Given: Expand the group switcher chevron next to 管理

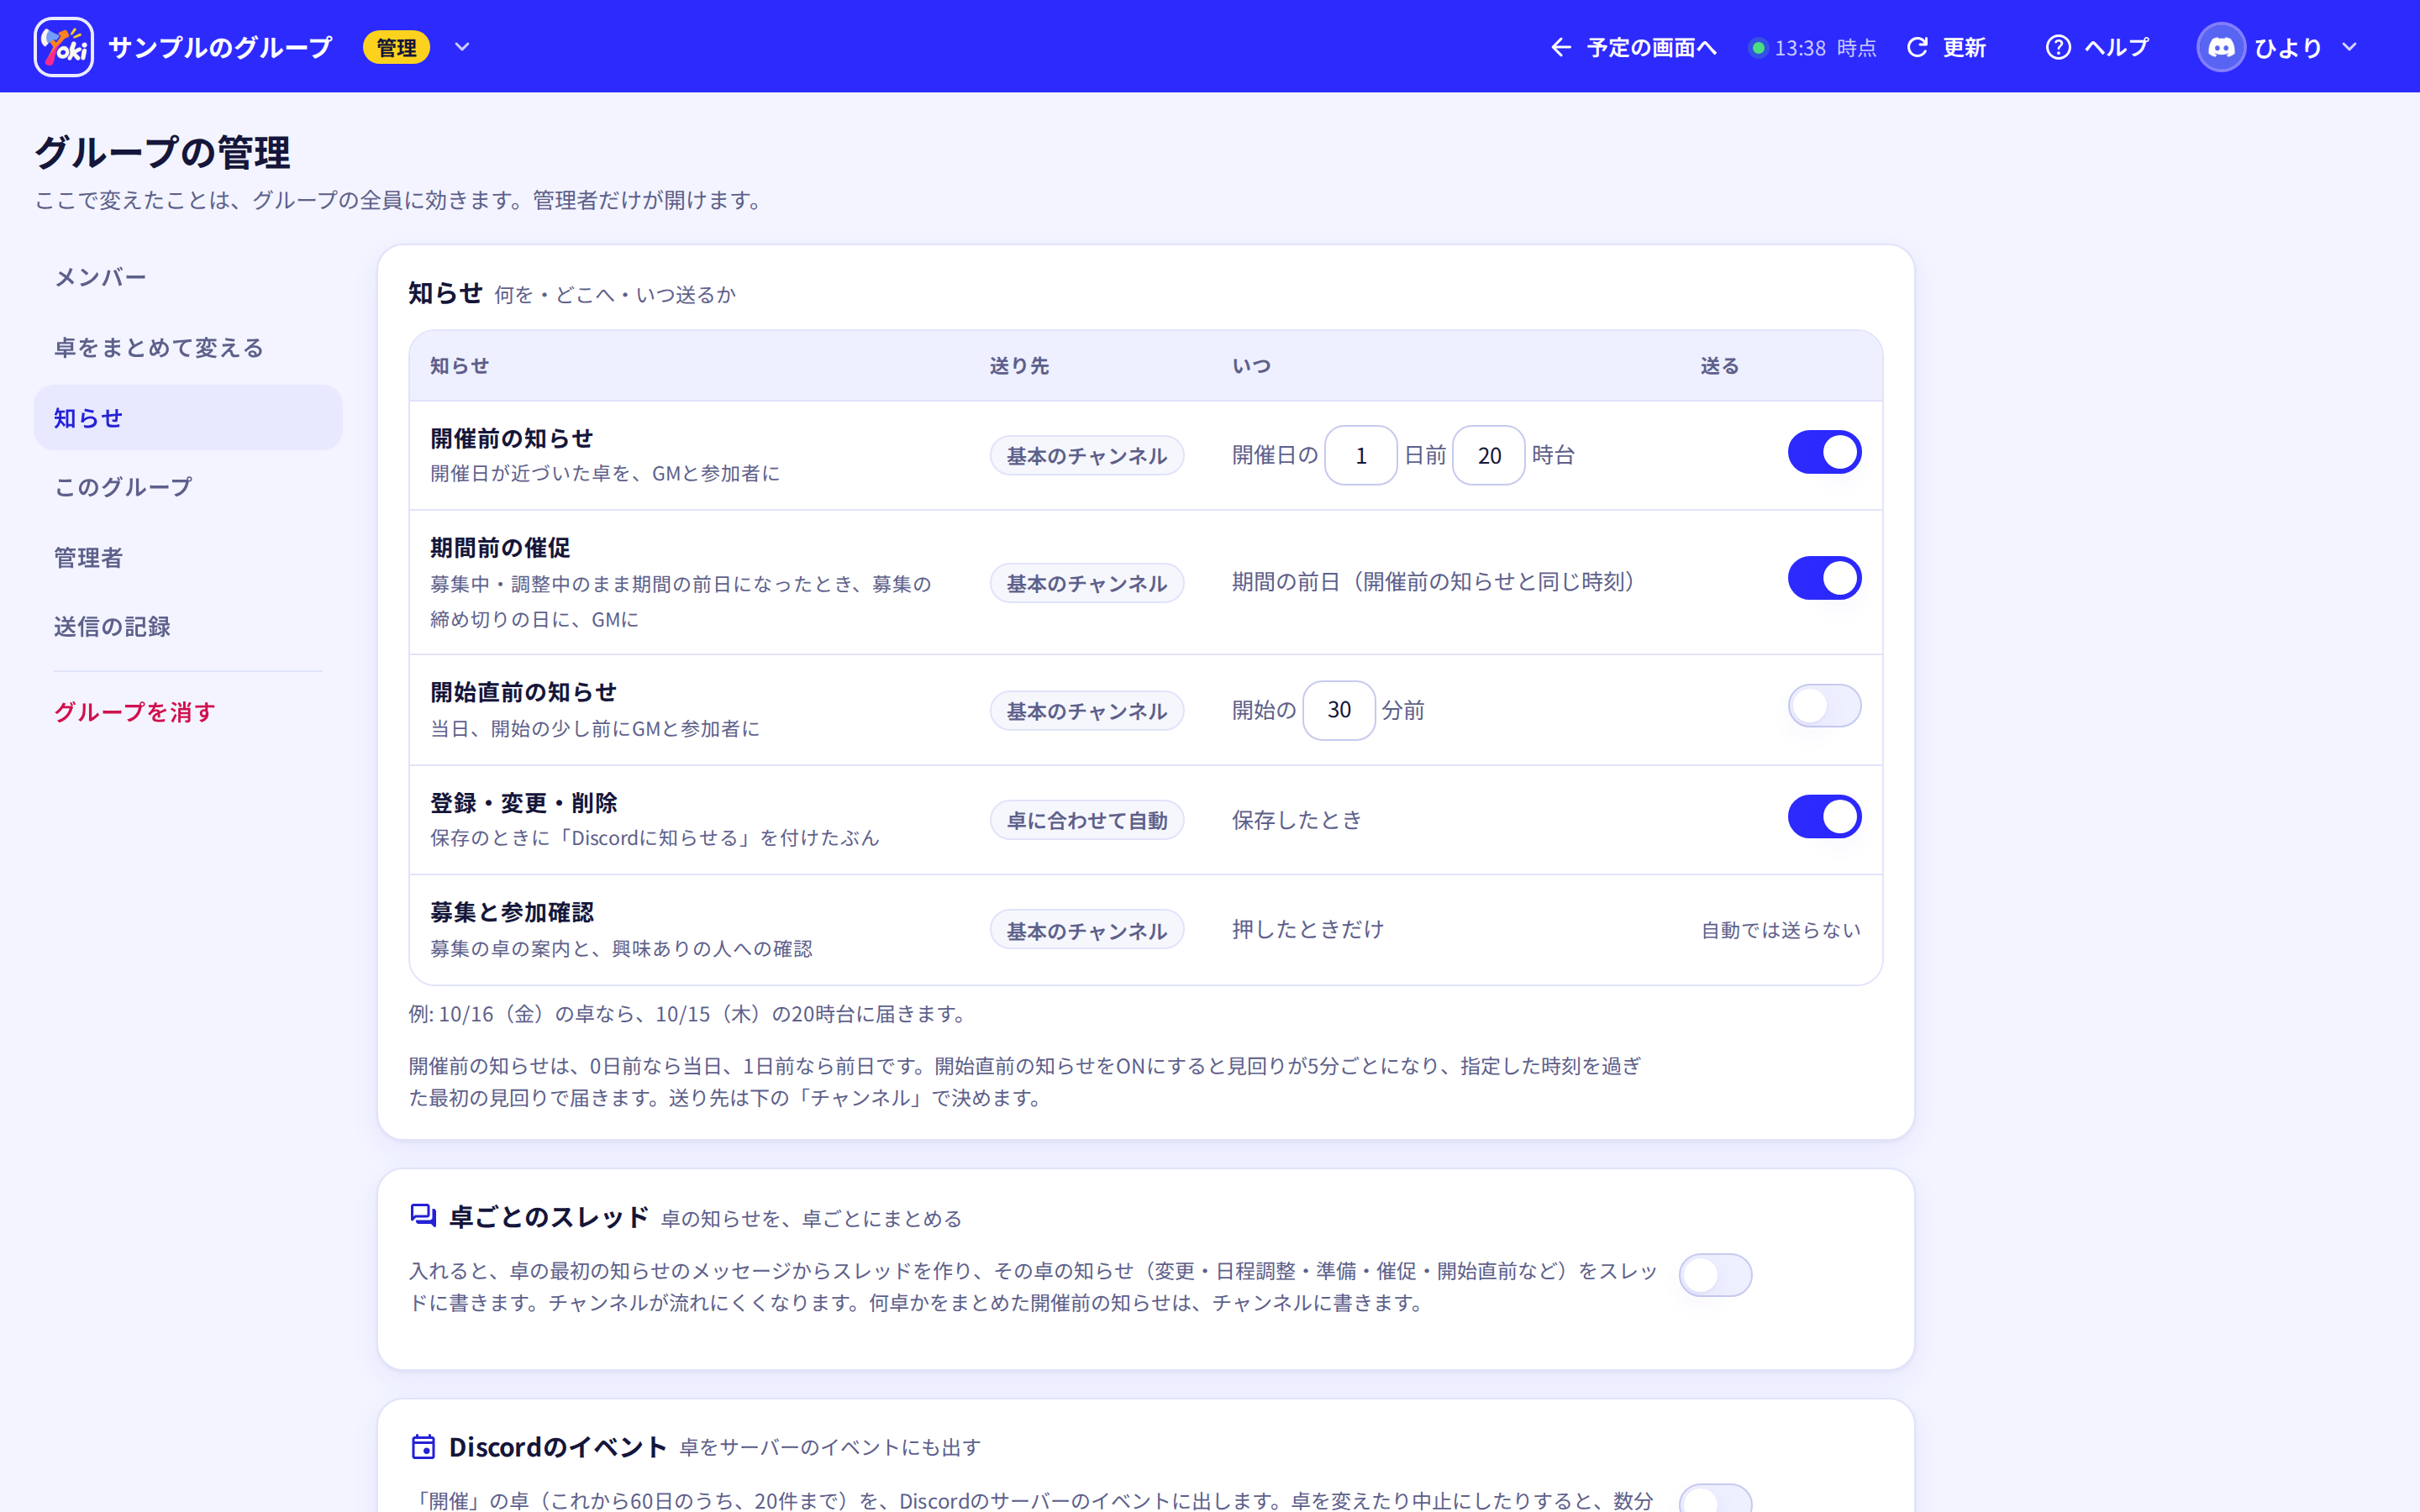Looking at the screenshot, I should pyautogui.click(x=462, y=47).
